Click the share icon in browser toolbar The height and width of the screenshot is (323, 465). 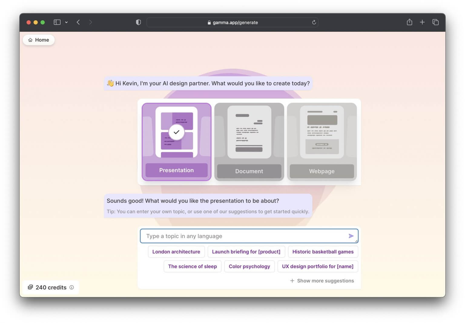click(410, 22)
